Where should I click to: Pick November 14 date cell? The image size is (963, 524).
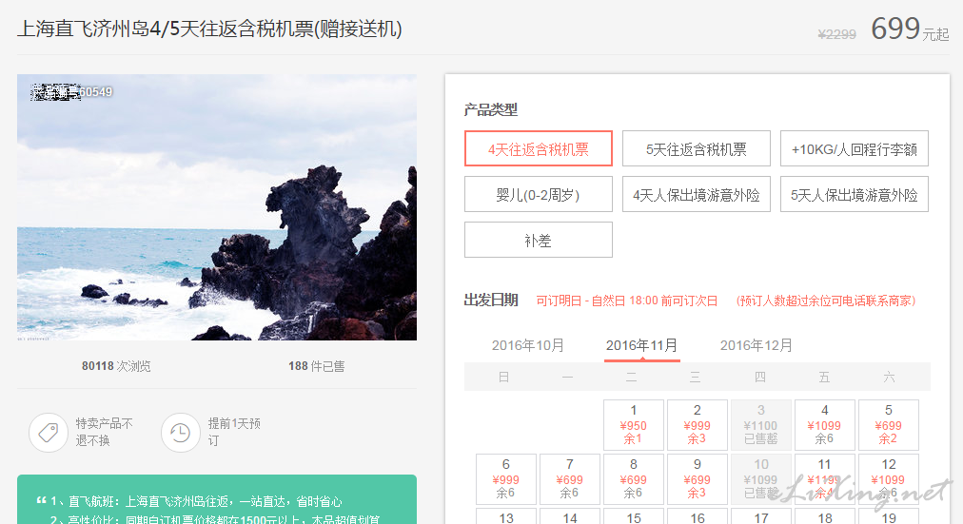[570, 516]
